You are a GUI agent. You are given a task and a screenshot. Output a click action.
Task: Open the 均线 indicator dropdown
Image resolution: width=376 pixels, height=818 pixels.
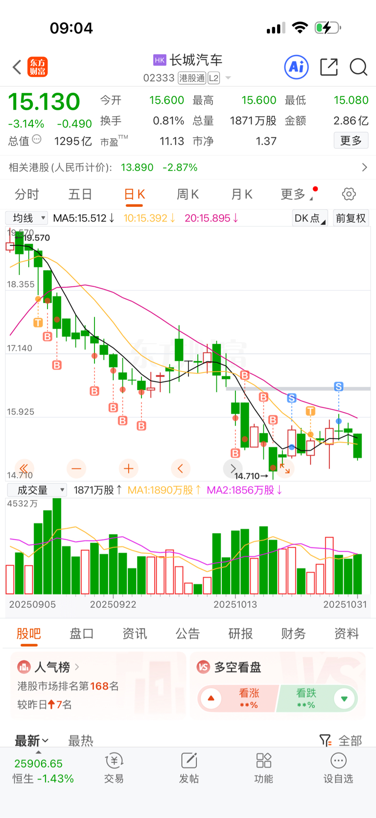[26, 218]
